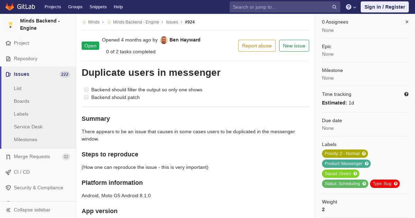Click the Security & Compliance shield icon

pyautogui.click(x=8, y=188)
